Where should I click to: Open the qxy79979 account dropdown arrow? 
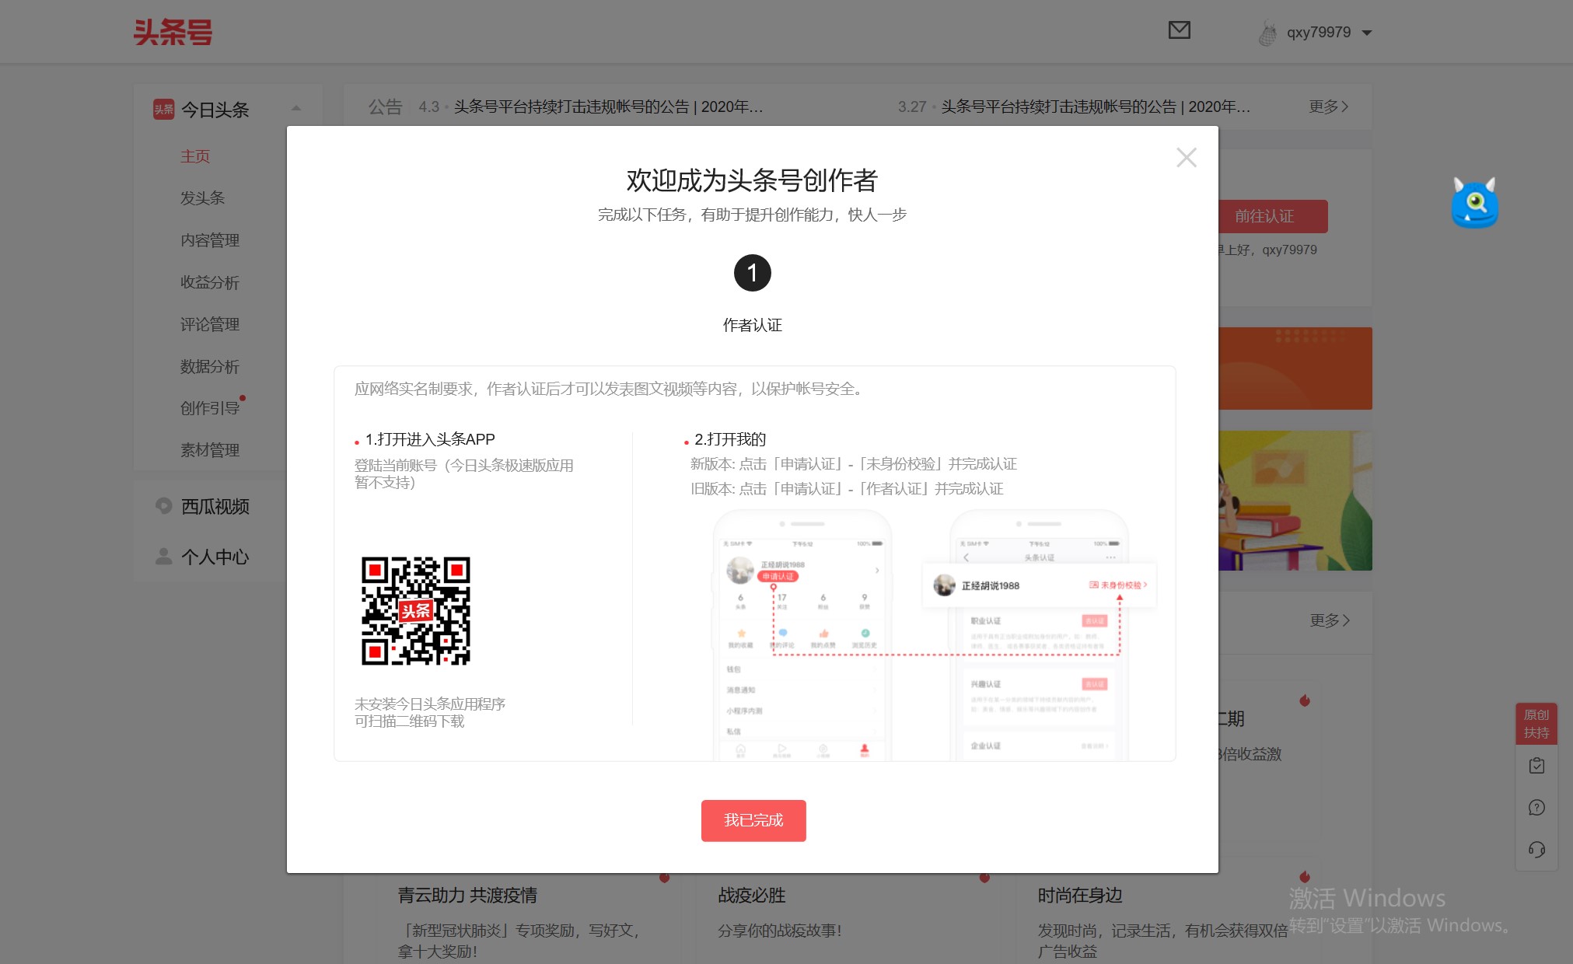pos(1367,32)
